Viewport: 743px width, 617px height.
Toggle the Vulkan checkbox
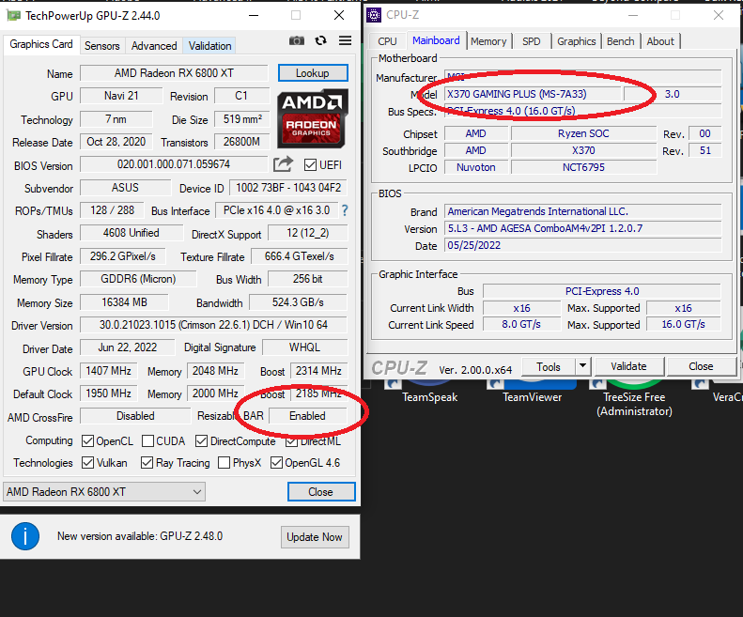click(x=87, y=462)
